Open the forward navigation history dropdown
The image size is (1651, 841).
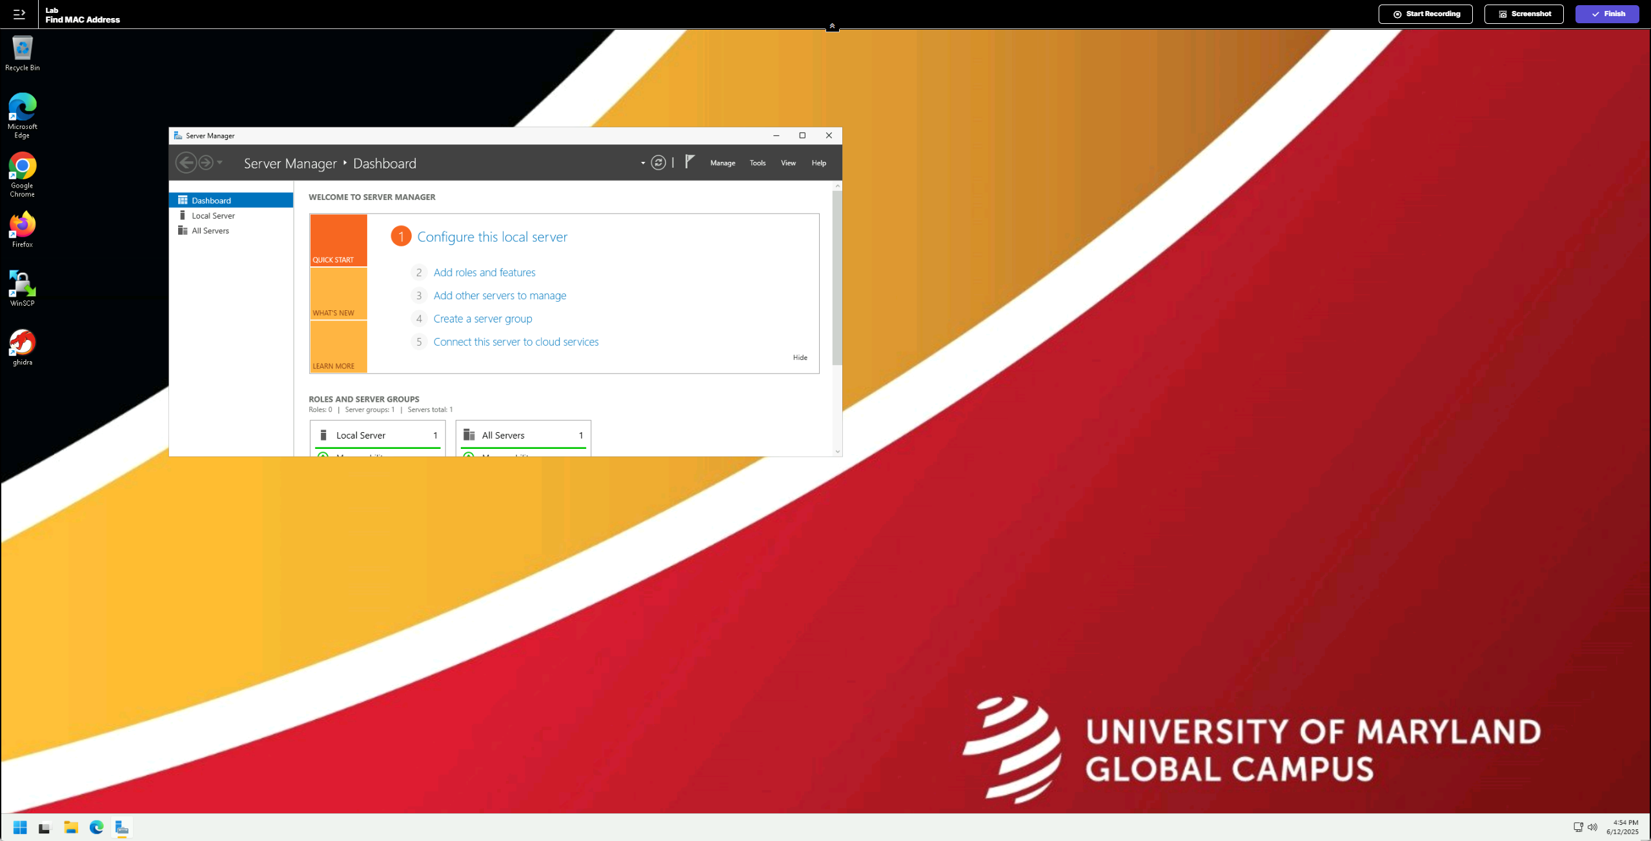(219, 163)
